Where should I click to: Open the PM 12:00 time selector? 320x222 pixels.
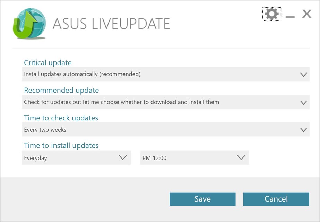coord(242,157)
